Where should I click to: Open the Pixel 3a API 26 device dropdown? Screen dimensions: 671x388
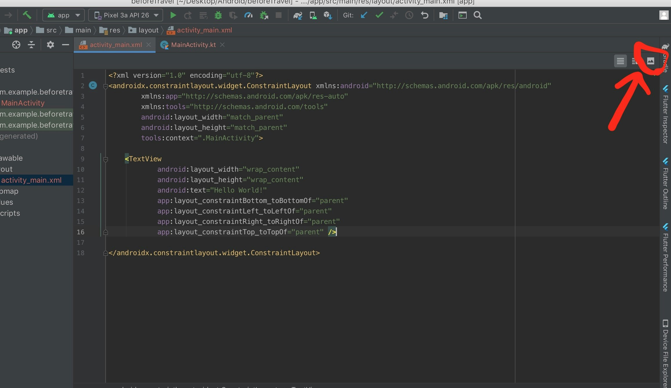[x=126, y=15]
